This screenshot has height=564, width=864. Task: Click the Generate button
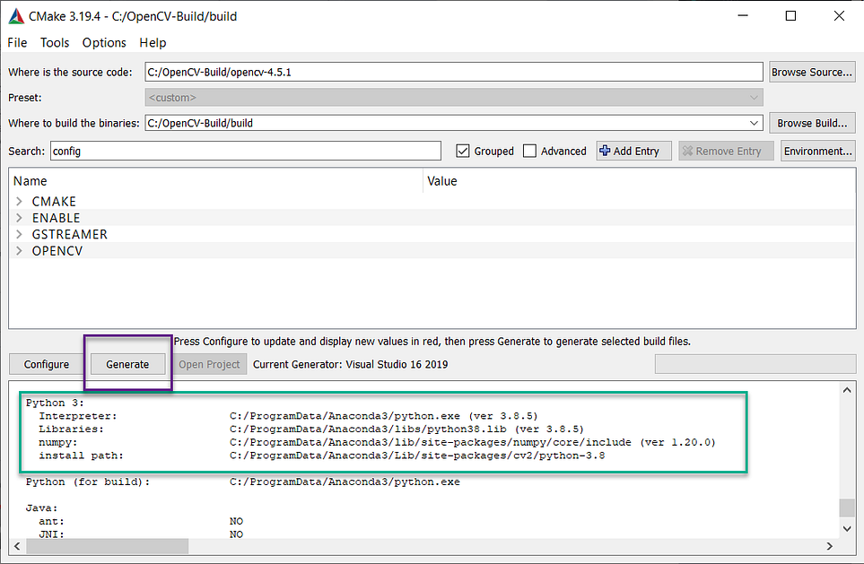pyautogui.click(x=127, y=364)
